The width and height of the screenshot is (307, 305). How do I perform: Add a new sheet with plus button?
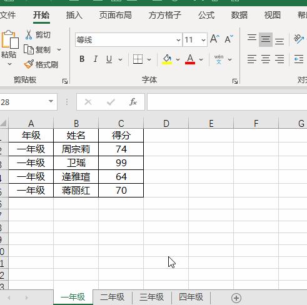pos(236,298)
